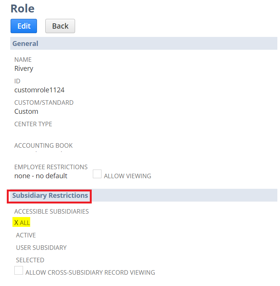
Task: Click the blue Edit button
Action: pos(24,26)
